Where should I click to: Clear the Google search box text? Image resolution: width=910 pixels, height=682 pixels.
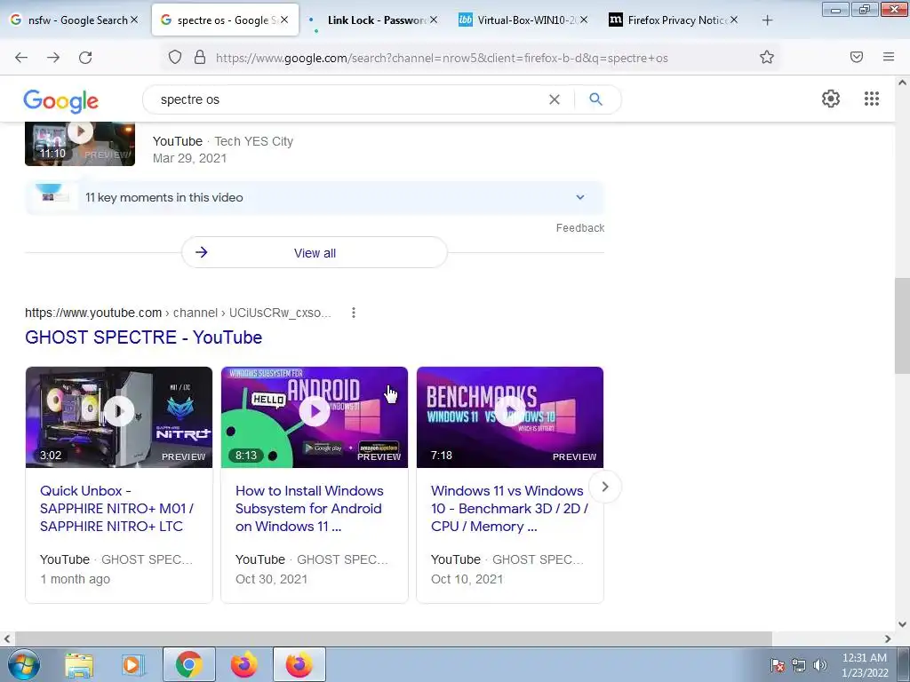click(555, 99)
